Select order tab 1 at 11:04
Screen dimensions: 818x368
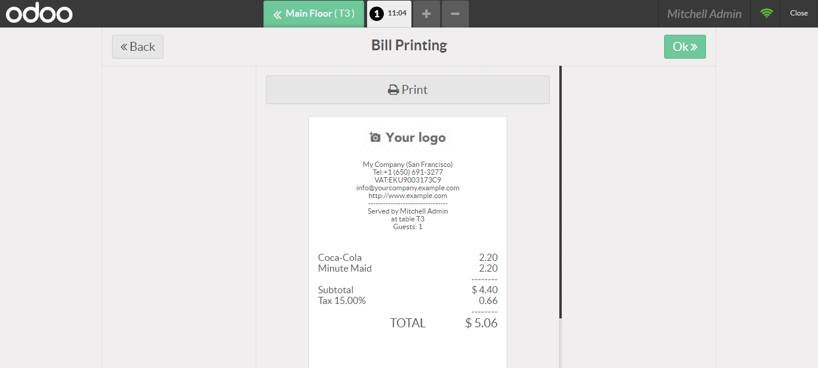tap(389, 14)
